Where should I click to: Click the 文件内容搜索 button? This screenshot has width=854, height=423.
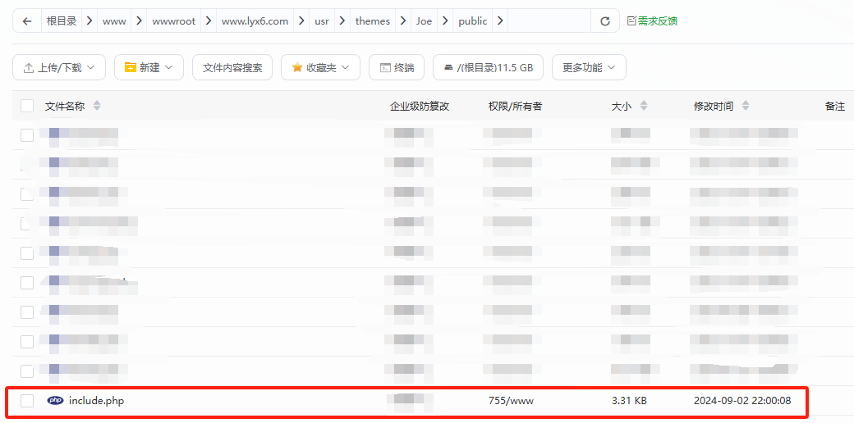[x=232, y=67]
